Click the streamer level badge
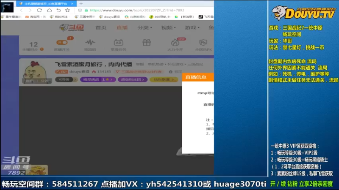The height and width of the screenshot is (190, 339). coord(61,71)
